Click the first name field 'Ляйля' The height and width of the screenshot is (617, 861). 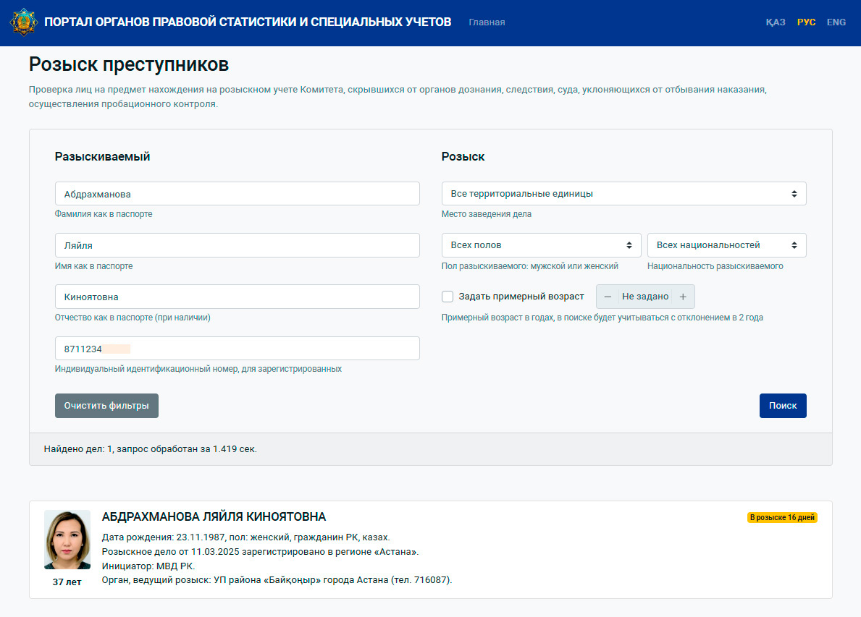coord(237,245)
